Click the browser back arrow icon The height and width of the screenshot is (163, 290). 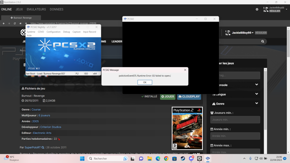(x=4, y=23)
